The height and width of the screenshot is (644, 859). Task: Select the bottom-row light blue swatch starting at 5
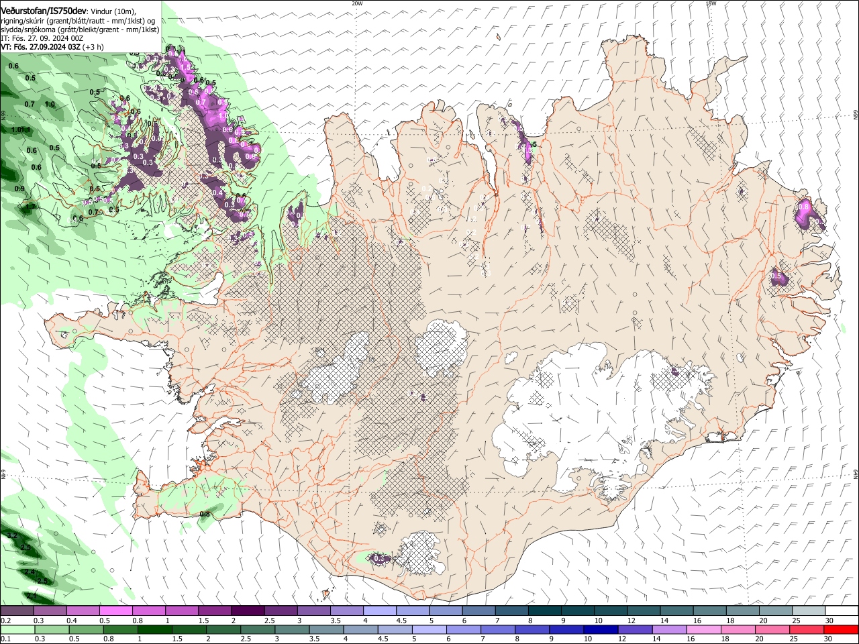click(429, 630)
